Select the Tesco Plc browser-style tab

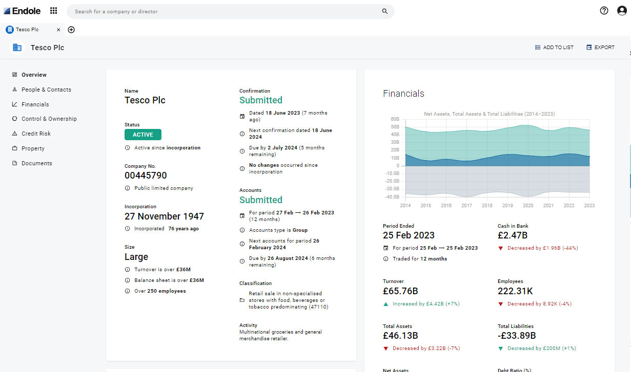pyautogui.click(x=33, y=30)
